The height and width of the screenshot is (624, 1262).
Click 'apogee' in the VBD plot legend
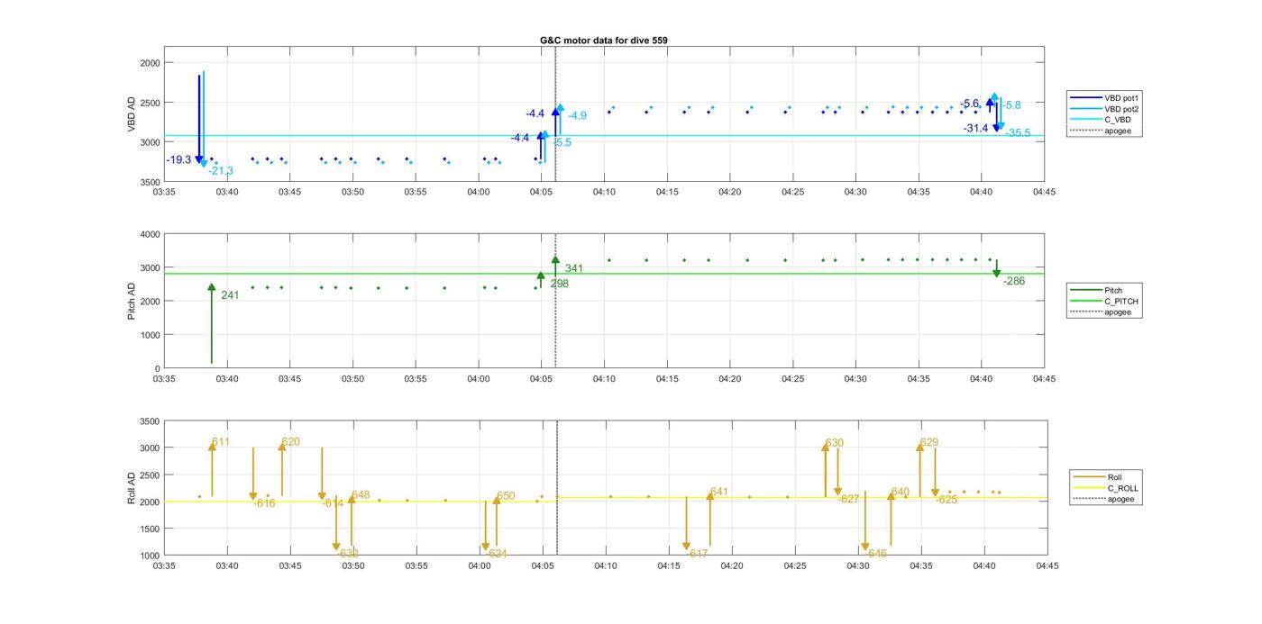click(1117, 131)
